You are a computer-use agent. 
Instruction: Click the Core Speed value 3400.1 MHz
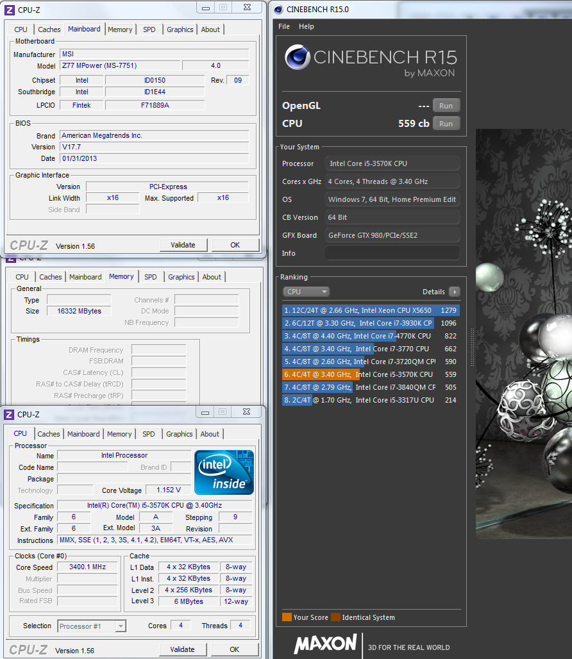click(x=87, y=567)
